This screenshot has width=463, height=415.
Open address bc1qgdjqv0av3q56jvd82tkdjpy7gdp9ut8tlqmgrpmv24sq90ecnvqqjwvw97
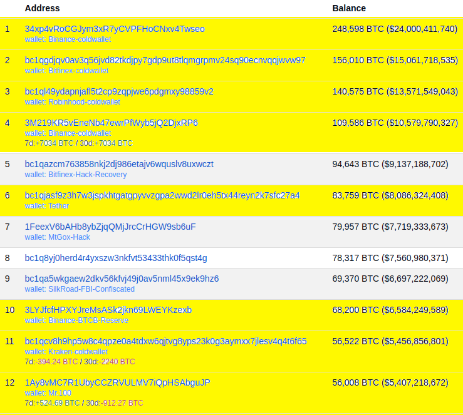165,60
